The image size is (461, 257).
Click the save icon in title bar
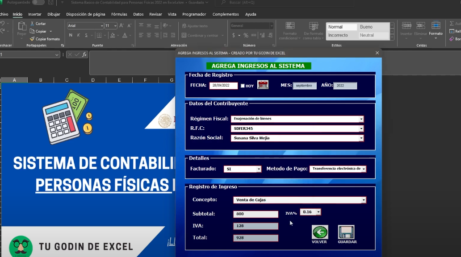pos(50,2)
